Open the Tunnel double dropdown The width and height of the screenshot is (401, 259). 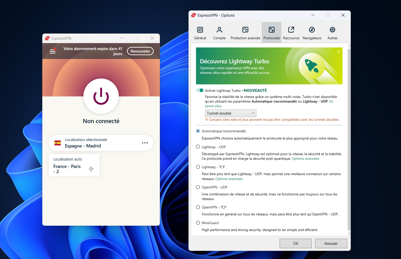pyautogui.click(x=230, y=113)
